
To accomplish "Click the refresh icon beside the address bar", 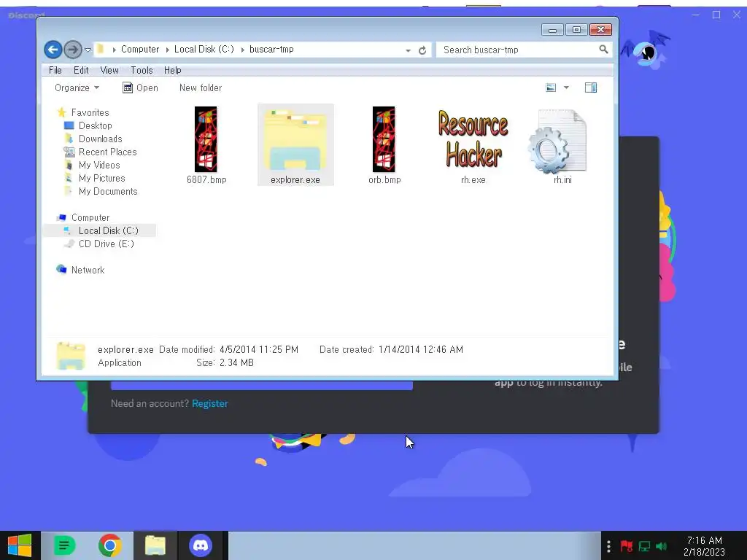I will [x=422, y=50].
